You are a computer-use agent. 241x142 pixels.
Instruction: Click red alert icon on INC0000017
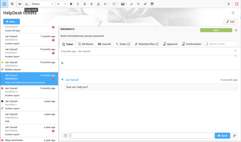(x=53, y=53)
